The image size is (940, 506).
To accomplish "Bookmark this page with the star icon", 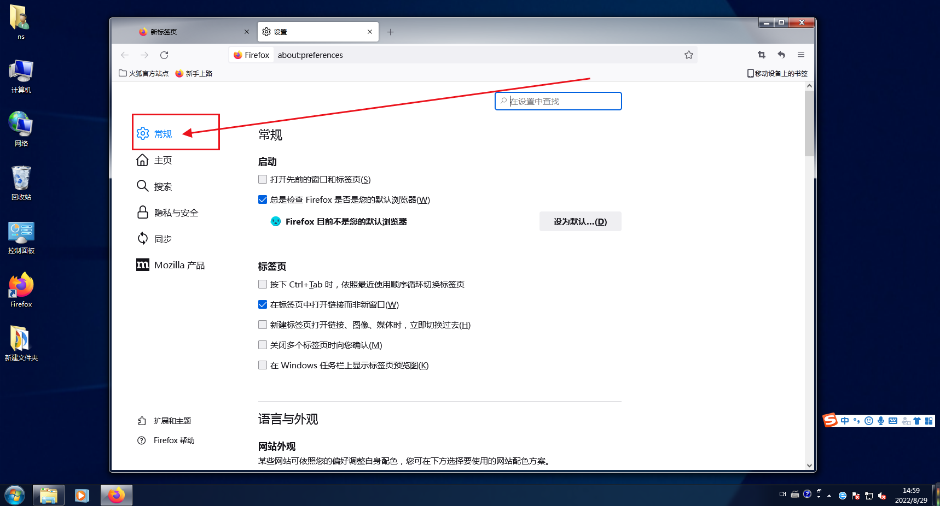I will point(689,55).
